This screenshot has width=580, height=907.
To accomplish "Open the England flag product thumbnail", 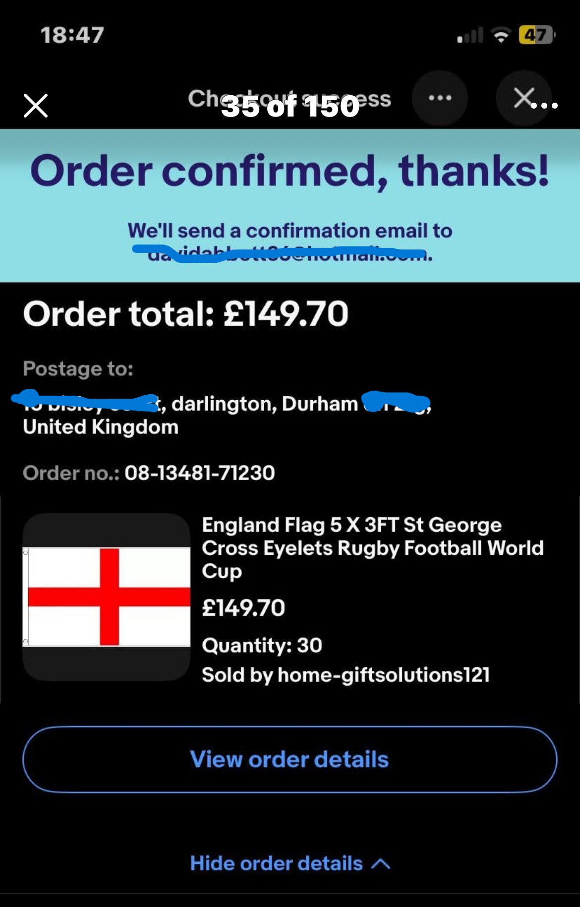I will 107,597.
